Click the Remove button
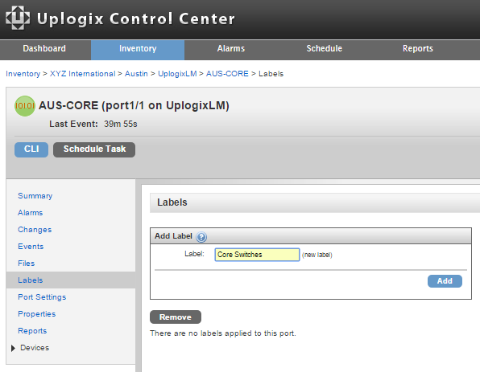Image resolution: width=480 pixels, height=372 pixels. point(176,317)
